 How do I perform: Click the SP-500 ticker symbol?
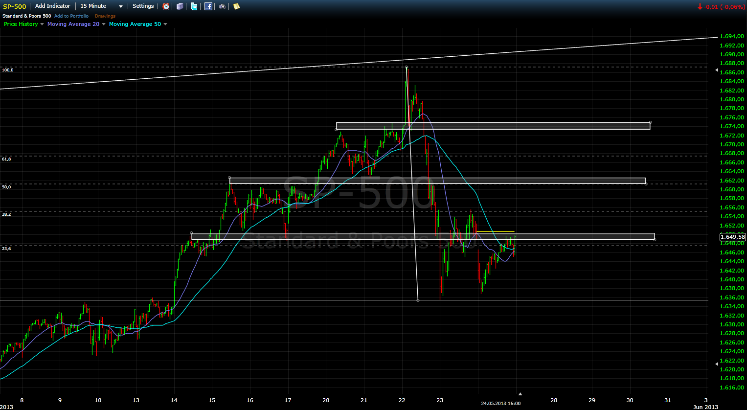(15, 6)
